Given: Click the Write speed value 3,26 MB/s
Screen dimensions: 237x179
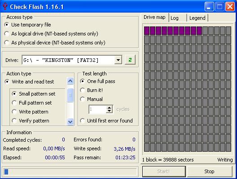Looking at the screenshot, I should point(124,149).
